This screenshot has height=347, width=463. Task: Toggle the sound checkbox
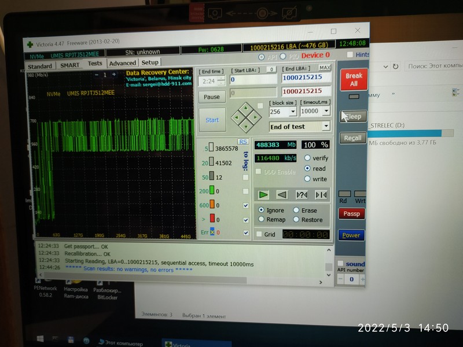(340, 264)
